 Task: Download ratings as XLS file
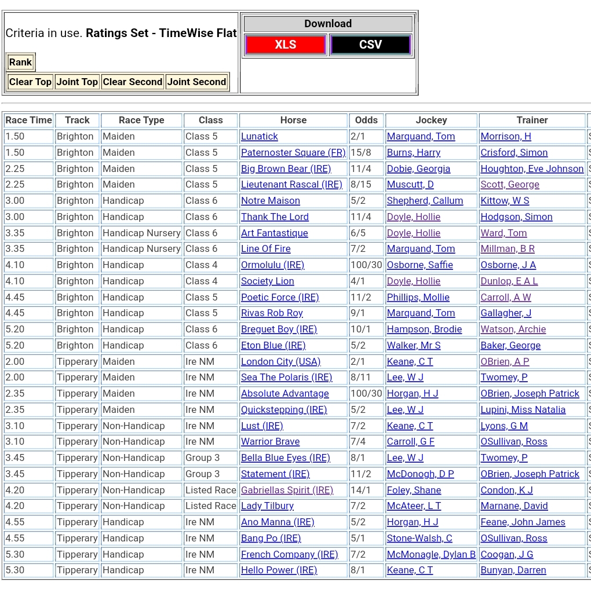point(285,45)
